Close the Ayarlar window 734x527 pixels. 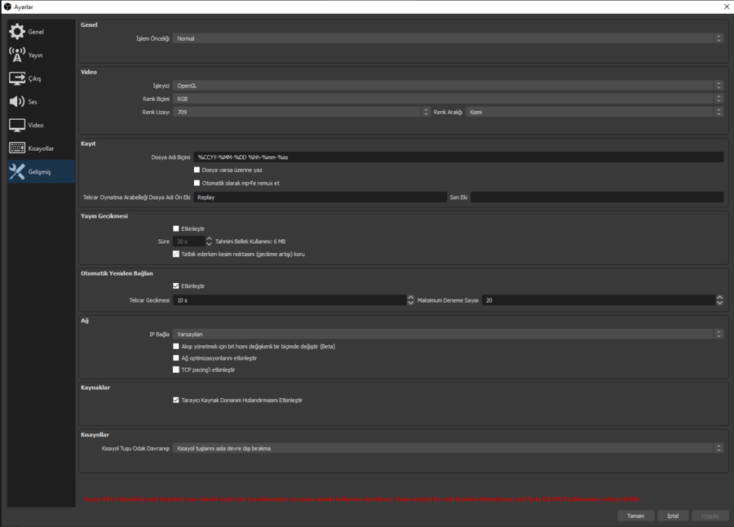[727, 7]
